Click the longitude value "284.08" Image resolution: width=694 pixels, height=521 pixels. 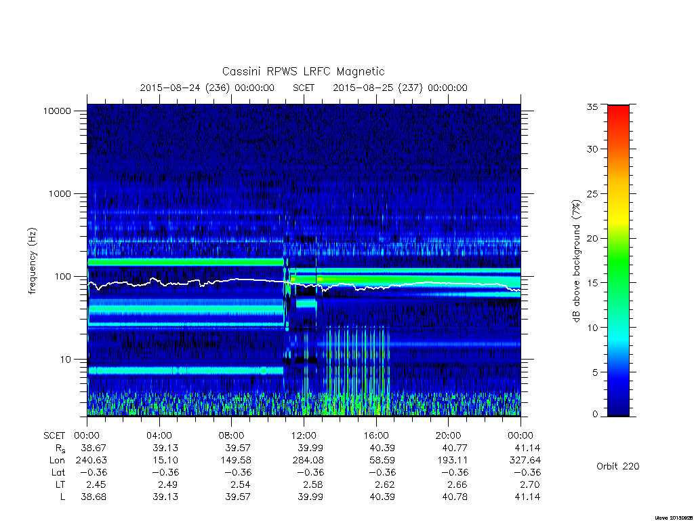[x=308, y=461]
